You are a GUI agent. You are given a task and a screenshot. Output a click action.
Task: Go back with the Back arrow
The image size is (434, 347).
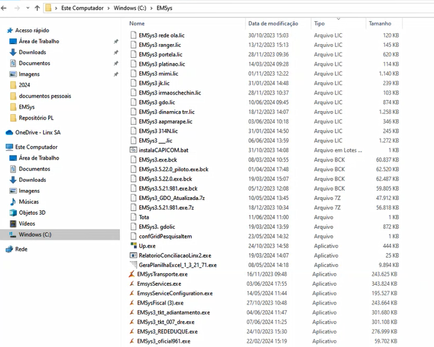3,8
